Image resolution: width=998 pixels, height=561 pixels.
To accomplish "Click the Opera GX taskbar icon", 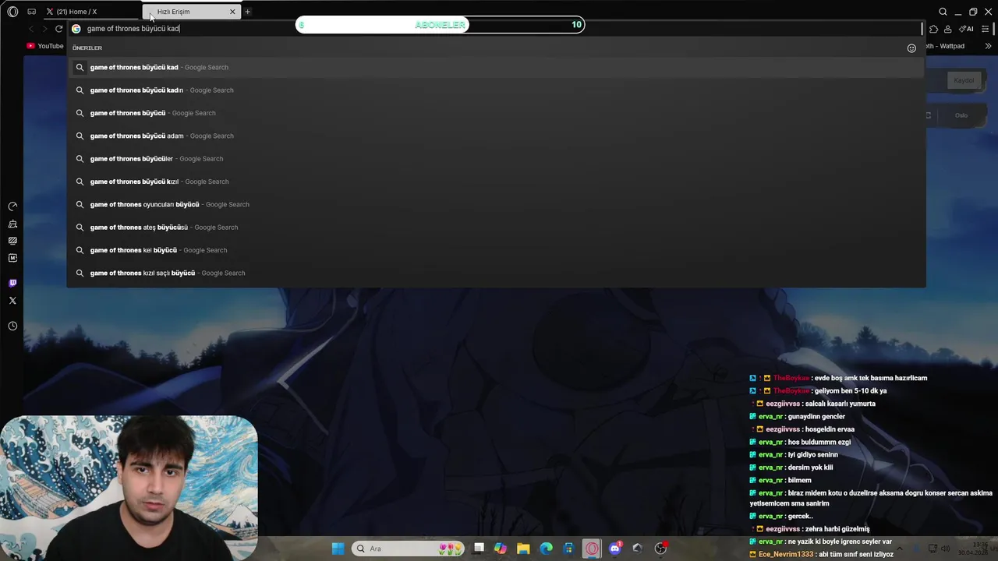I will pyautogui.click(x=592, y=549).
